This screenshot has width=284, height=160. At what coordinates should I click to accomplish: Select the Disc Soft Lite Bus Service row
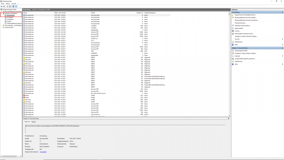tap(96, 93)
